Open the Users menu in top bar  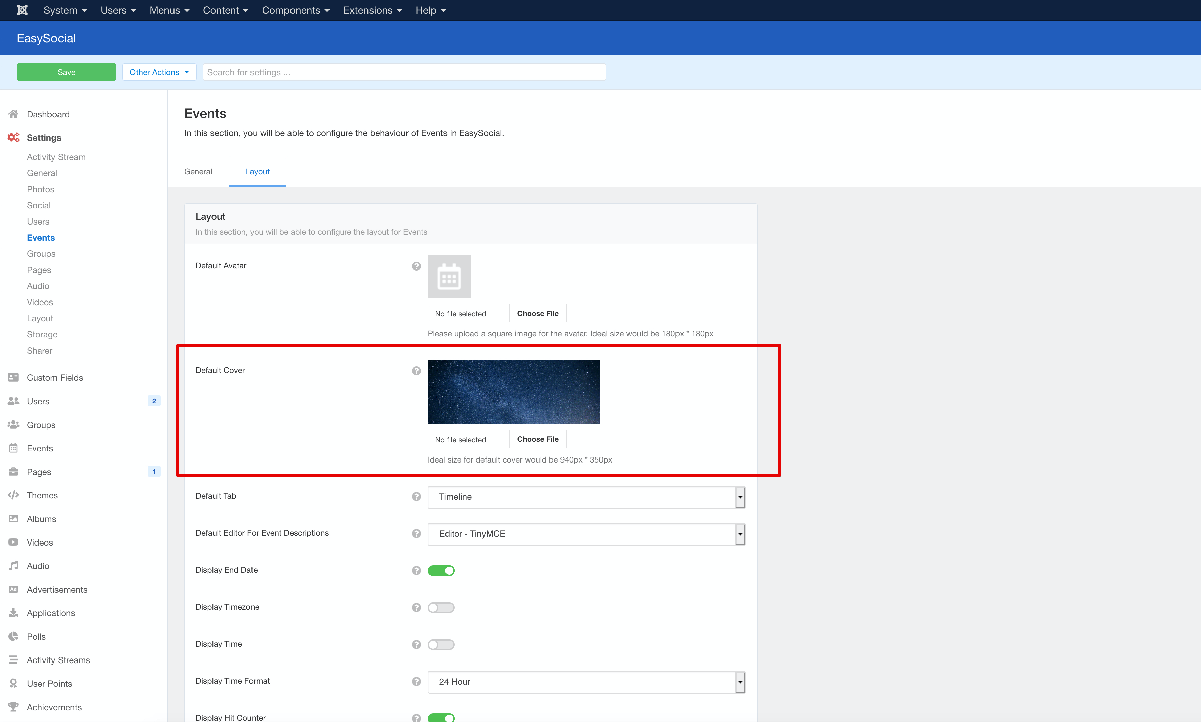click(x=118, y=10)
